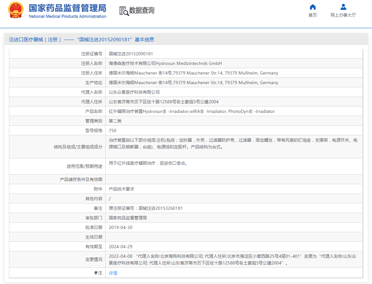372x284 pixels.
Task: Click the lightbulb icon beside 注
Action: tap(95, 273)
